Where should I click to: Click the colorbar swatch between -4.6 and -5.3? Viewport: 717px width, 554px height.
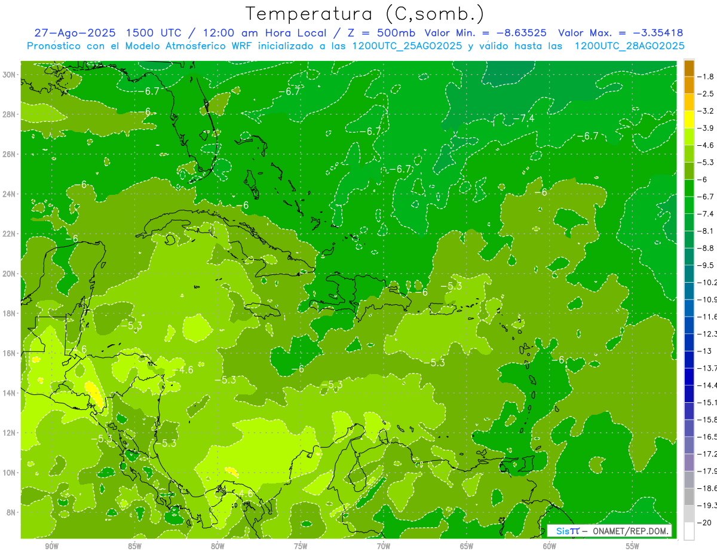[x=689, y=154]
